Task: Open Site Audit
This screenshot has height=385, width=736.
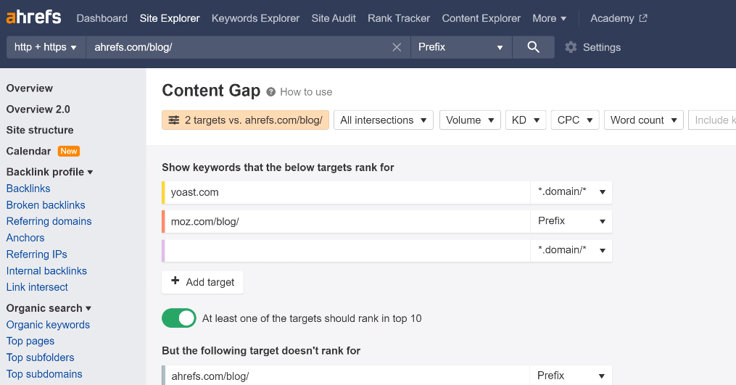Action: pyautogui.click(x=334, y=18)
